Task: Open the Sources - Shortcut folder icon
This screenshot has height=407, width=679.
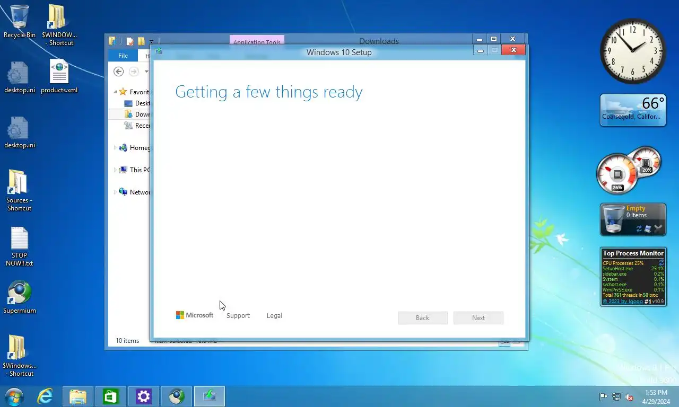Action: 19,191
